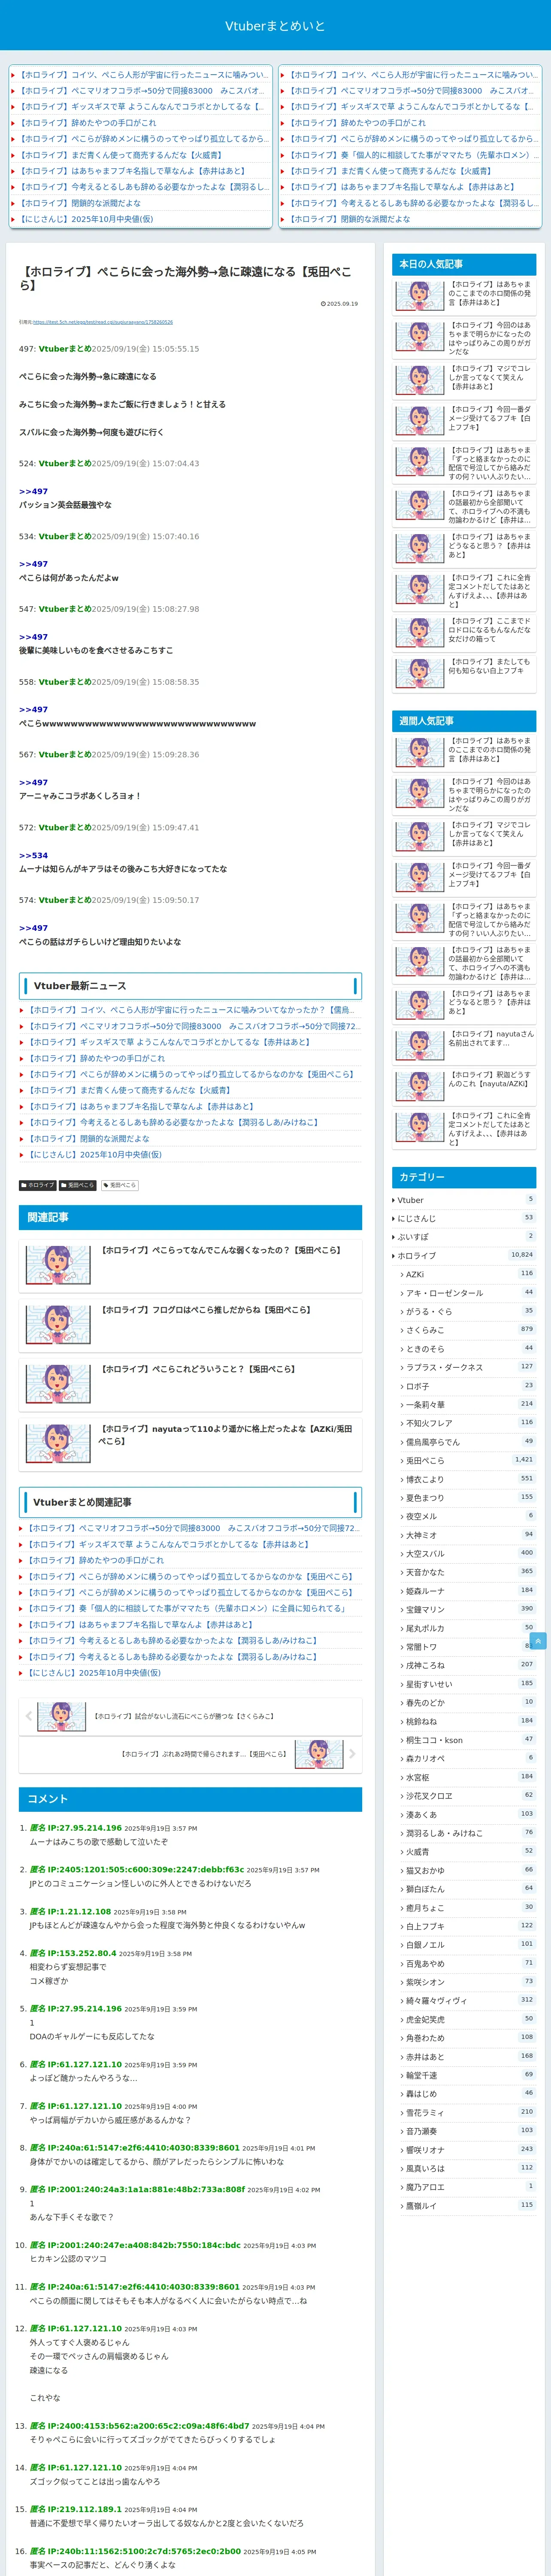Open related thumbnail ぺこらこれどういうこと
The image size is (551, 2576).
[x=58, y=1384]
